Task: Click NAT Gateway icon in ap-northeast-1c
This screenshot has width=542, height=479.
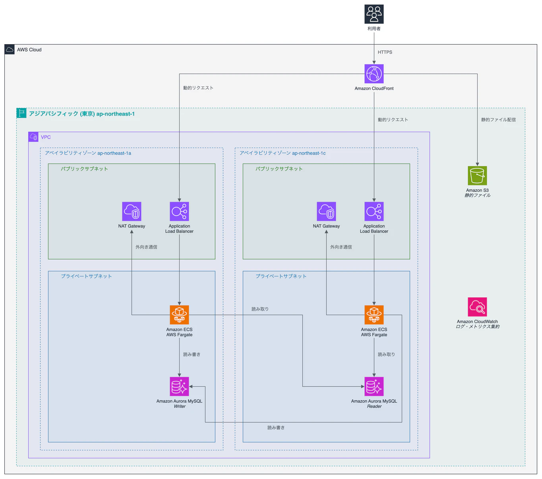Action: pos(326,212)
